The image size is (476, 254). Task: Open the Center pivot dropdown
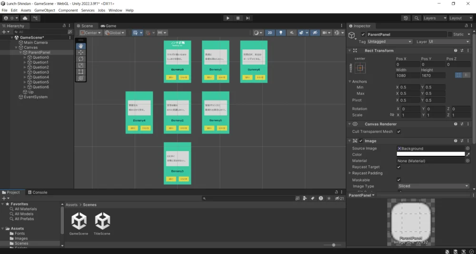click(x=90, y=33)
